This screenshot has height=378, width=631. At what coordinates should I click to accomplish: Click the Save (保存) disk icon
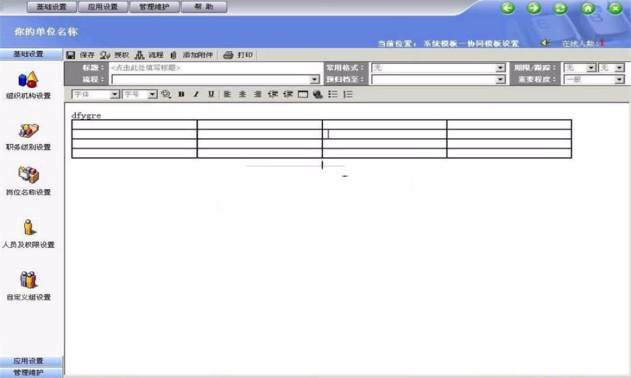point(71,55)
